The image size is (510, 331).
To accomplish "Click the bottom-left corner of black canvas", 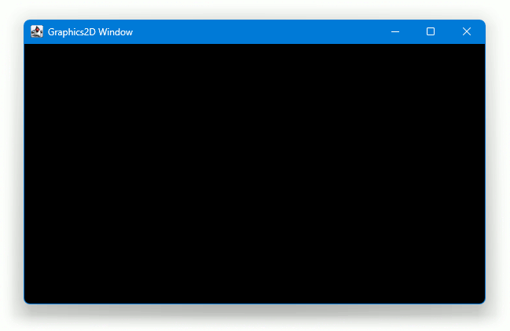I will point(28,300).
